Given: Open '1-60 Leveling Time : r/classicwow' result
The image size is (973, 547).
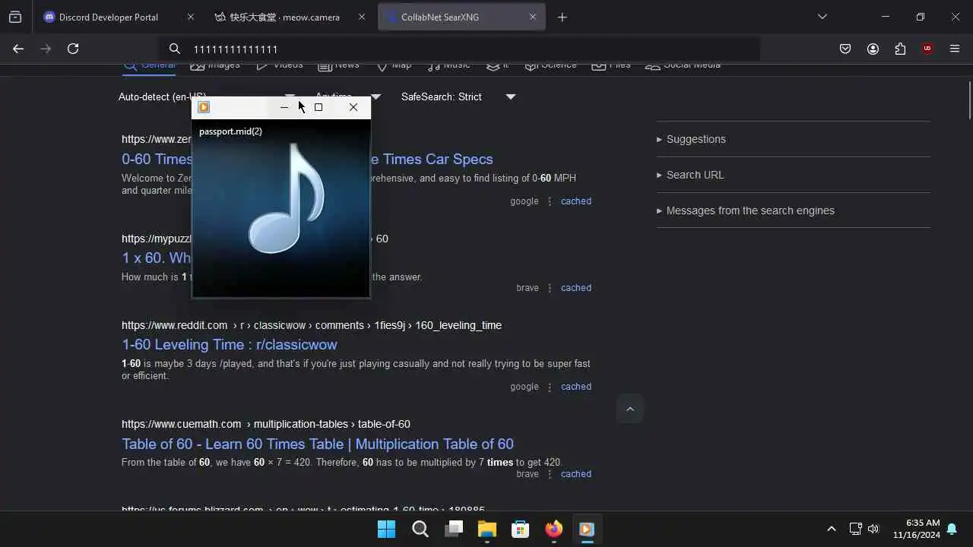Looking at the screenshot, I should click(230, 344).
